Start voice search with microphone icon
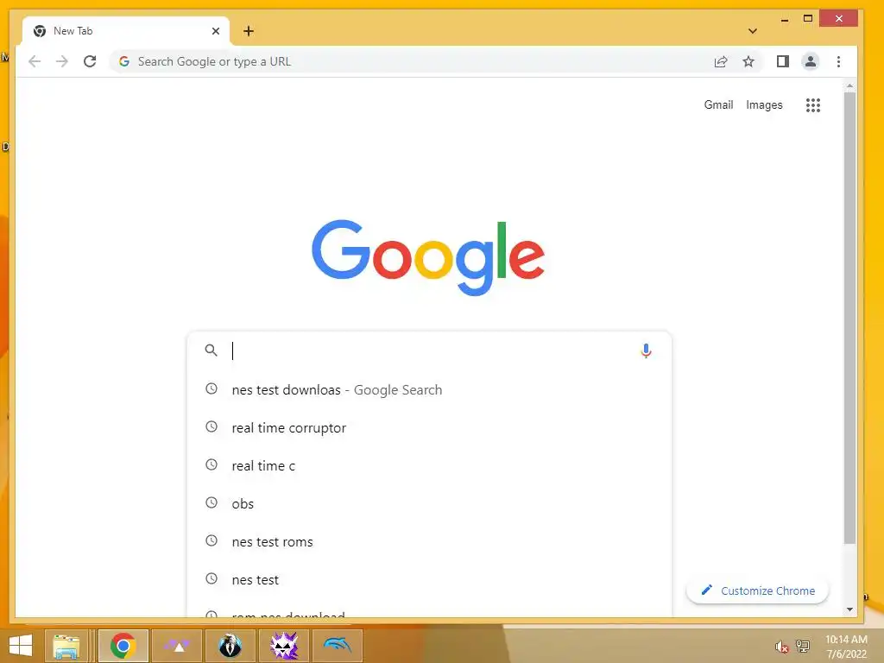884x663 pixels. coord(646,350)
